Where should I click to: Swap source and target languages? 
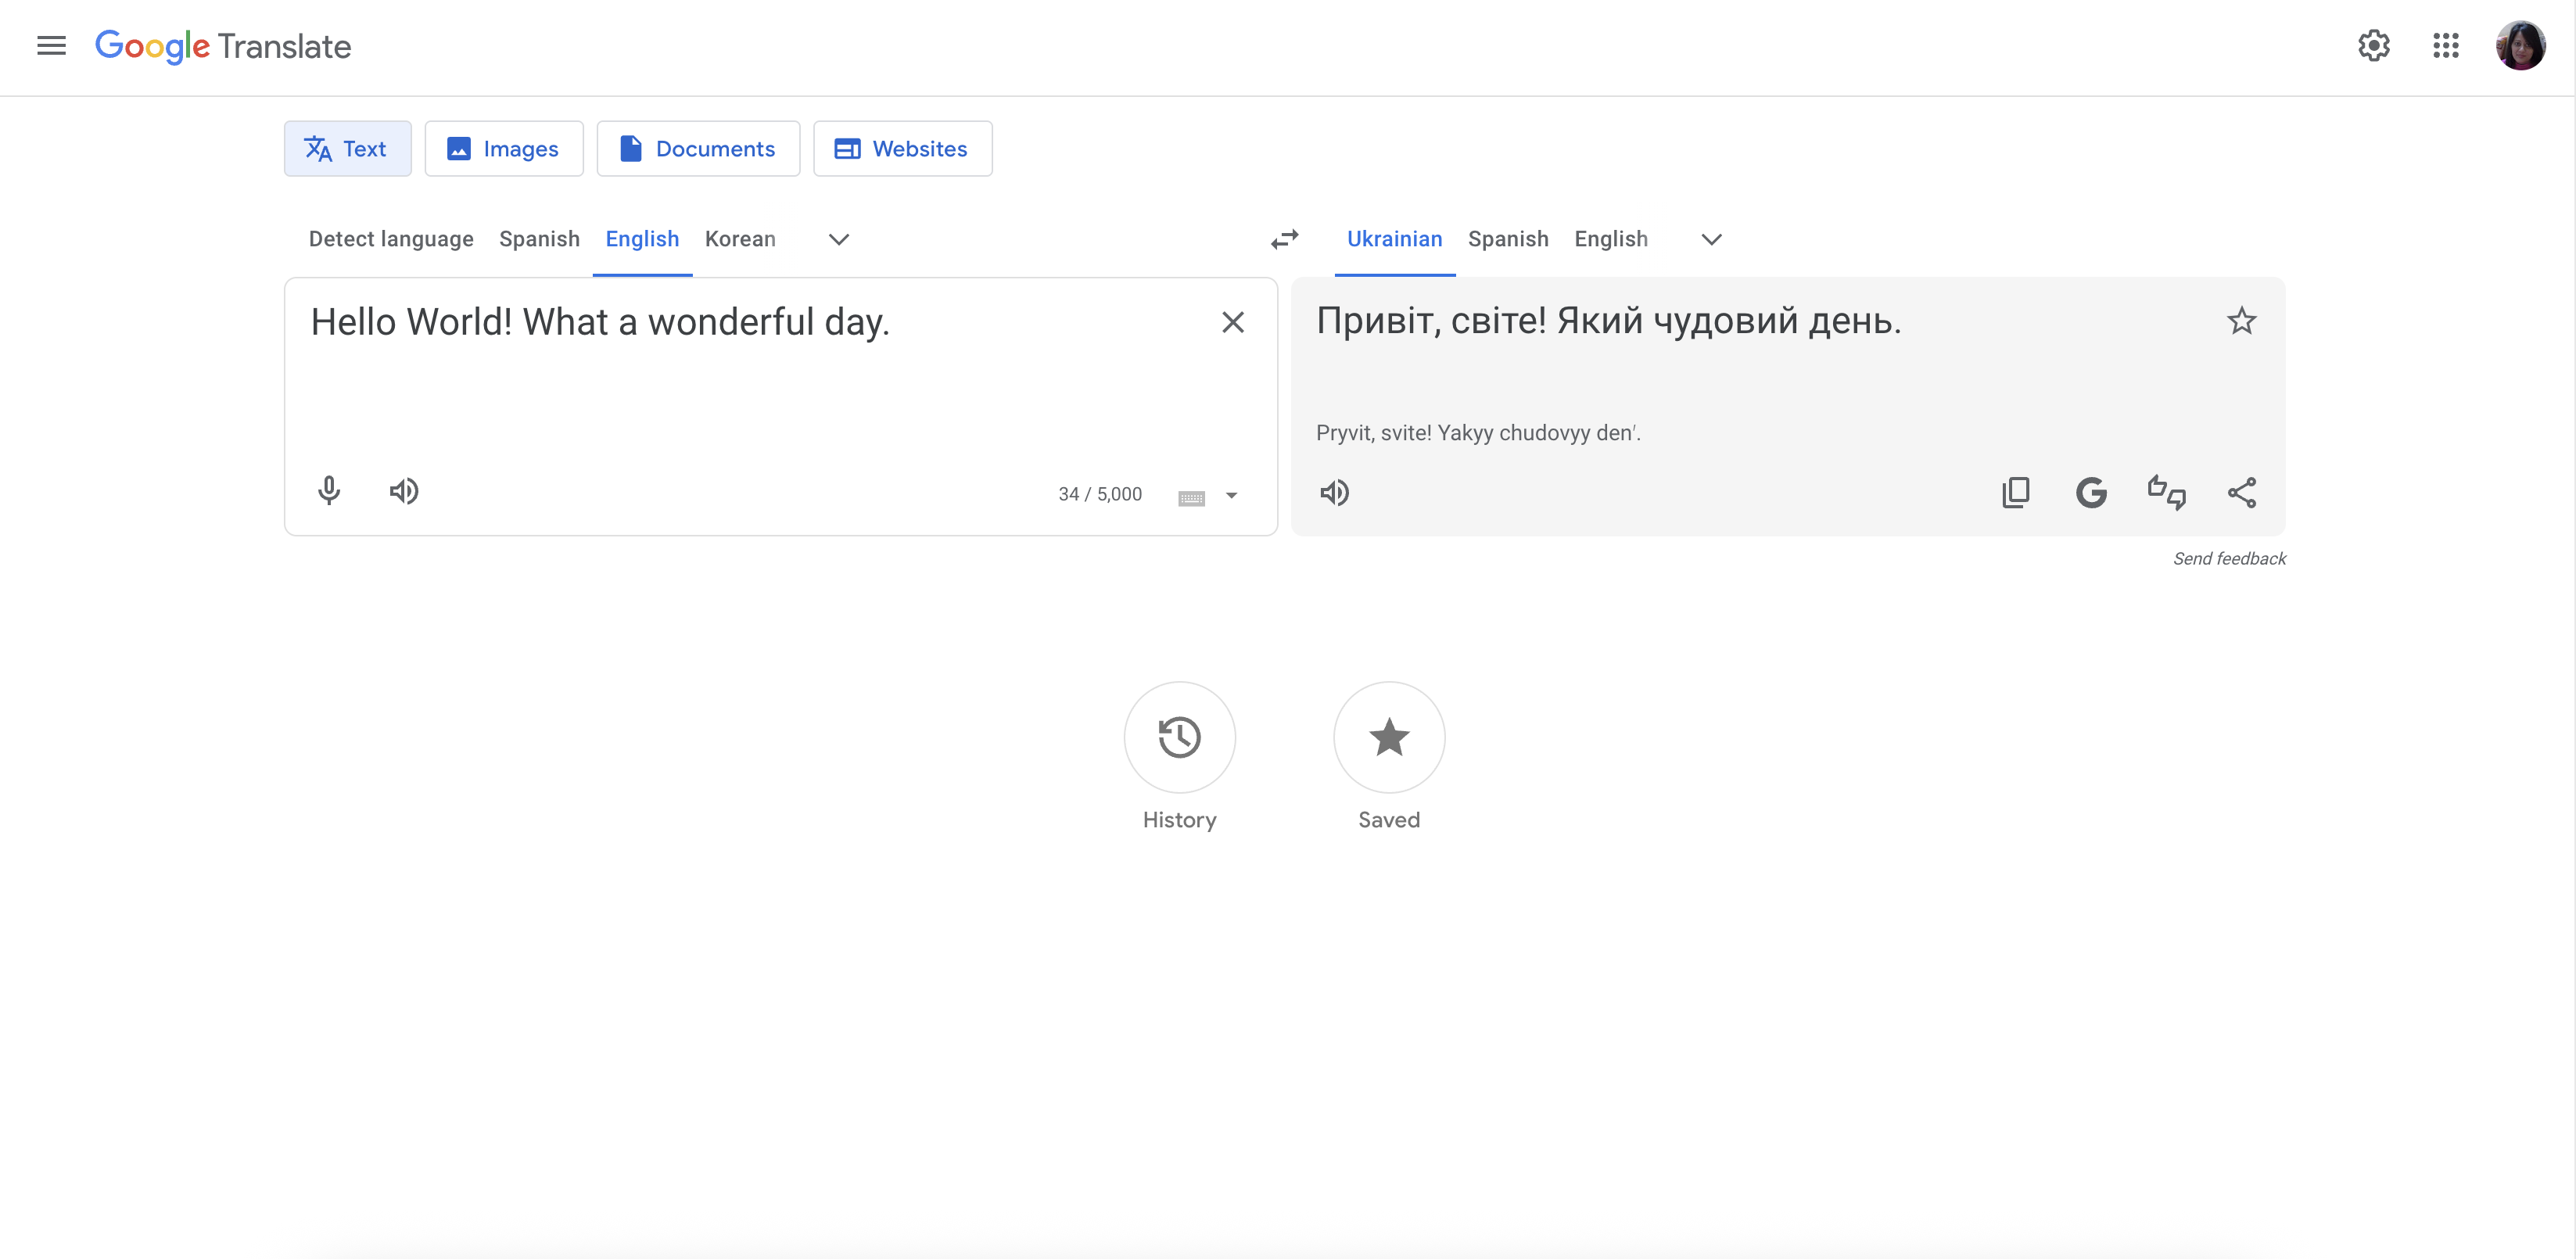tap(1285, 239)
